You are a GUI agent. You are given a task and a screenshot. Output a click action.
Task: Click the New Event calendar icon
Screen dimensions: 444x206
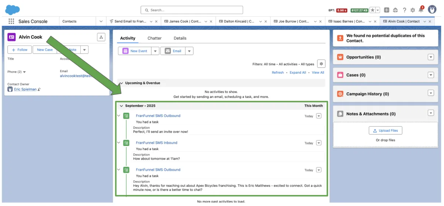point(125,51)
